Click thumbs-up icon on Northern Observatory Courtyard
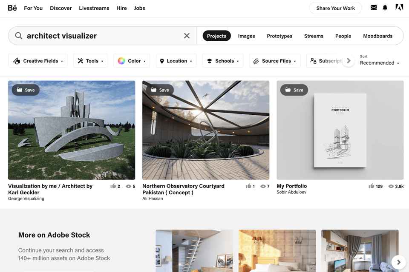 point(248,186)
